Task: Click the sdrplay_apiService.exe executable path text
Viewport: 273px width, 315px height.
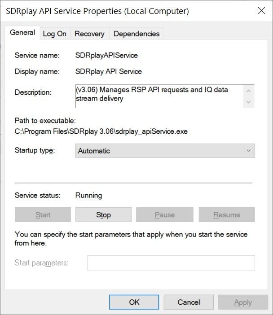Action: click(x=101, y=131)
